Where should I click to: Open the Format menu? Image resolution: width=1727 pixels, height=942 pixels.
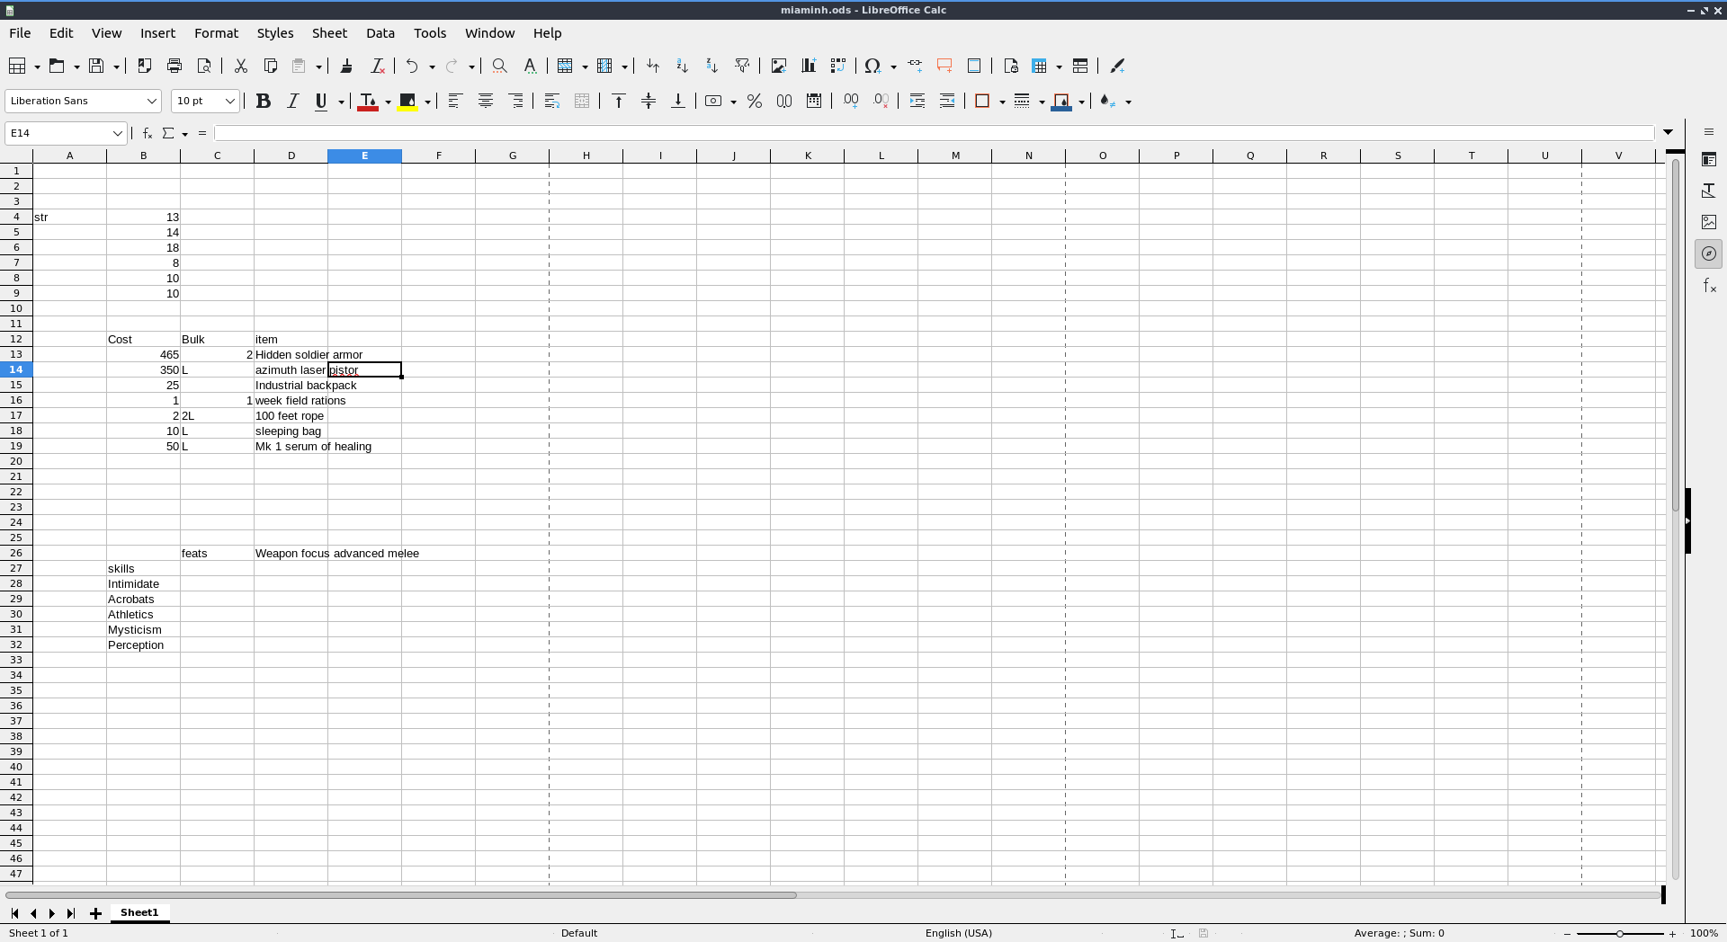coord(216,33)
